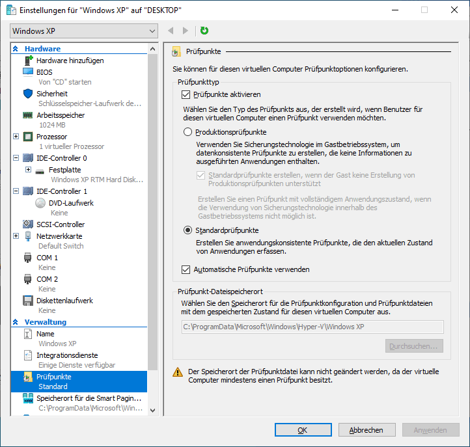Open the Windows XP VM dropdown
Screen dimensions: 470x447
[x=84, y=31]
